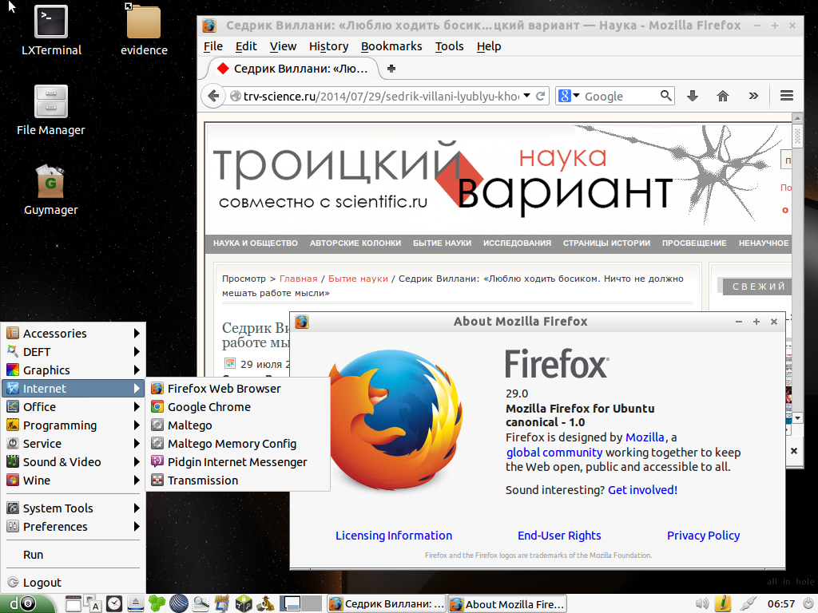The width and height of the screenshot is (818, 613).
Task: Open a new Firefox tab
Action: pos(391,69)
